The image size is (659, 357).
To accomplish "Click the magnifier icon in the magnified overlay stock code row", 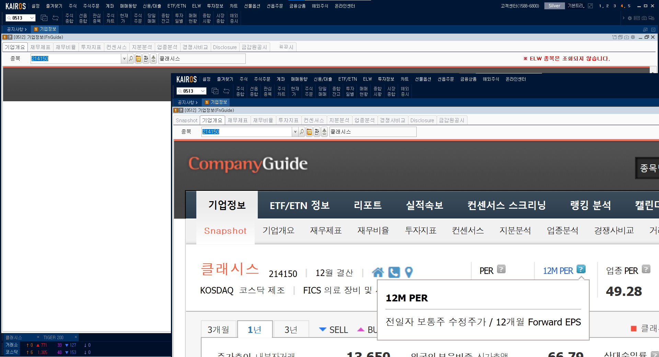I will [302, 132].
